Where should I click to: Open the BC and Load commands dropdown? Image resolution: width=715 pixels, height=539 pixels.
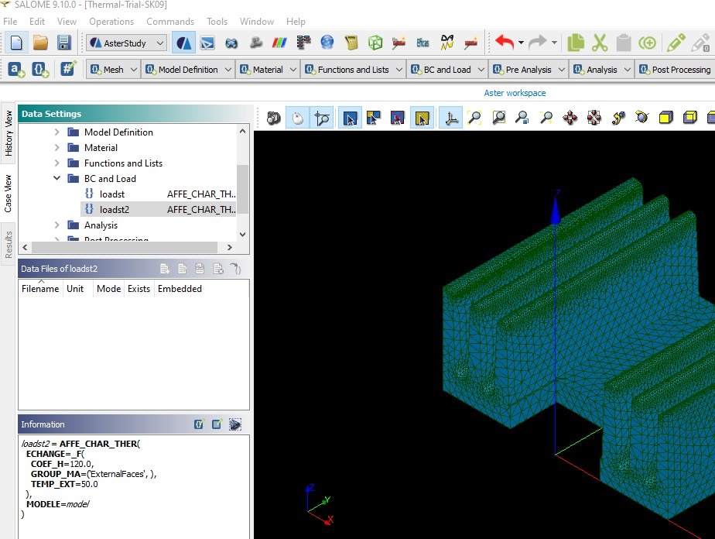(447, 70)
